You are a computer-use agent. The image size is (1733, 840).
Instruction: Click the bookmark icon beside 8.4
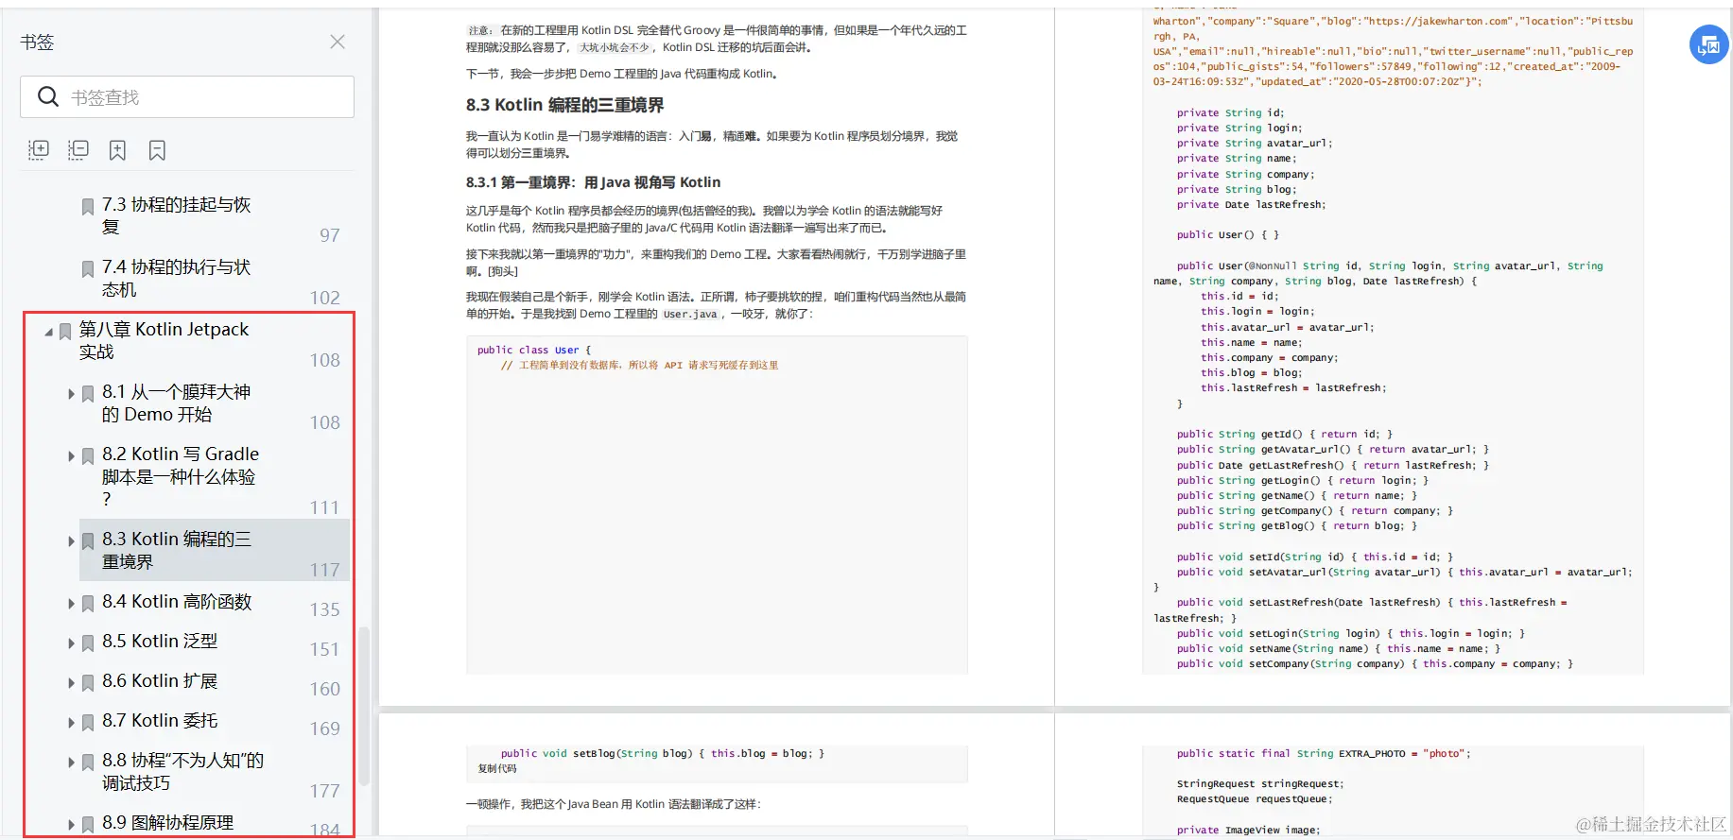click(x=88, y=604)
